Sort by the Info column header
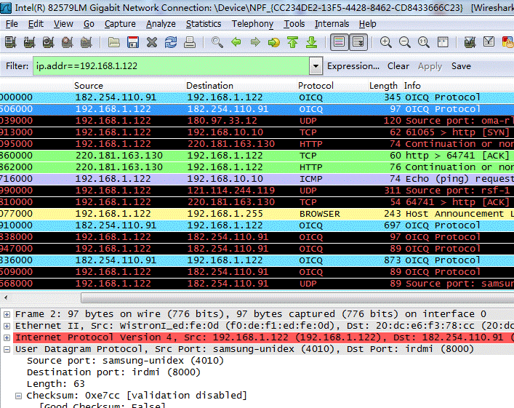This screenshot has width=514, height=408. coord(458,86)
